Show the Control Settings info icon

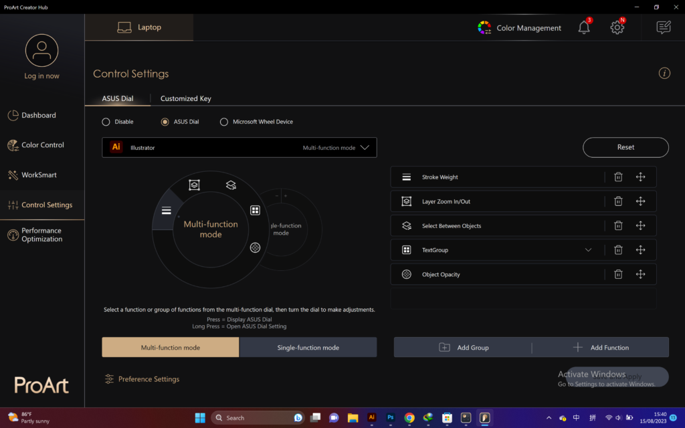click(x=664, y=74)
